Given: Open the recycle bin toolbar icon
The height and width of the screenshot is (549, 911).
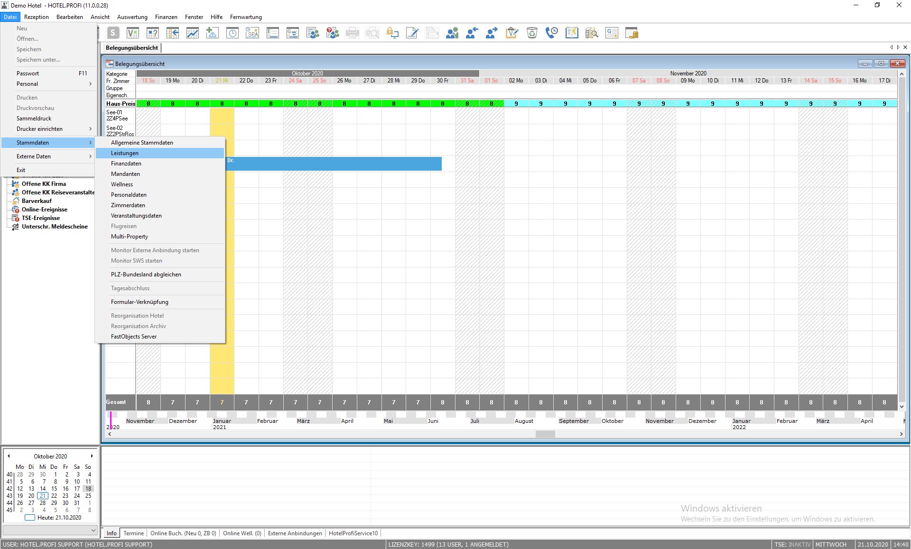Looking at the screenshot, I should (x=532, y=33).
